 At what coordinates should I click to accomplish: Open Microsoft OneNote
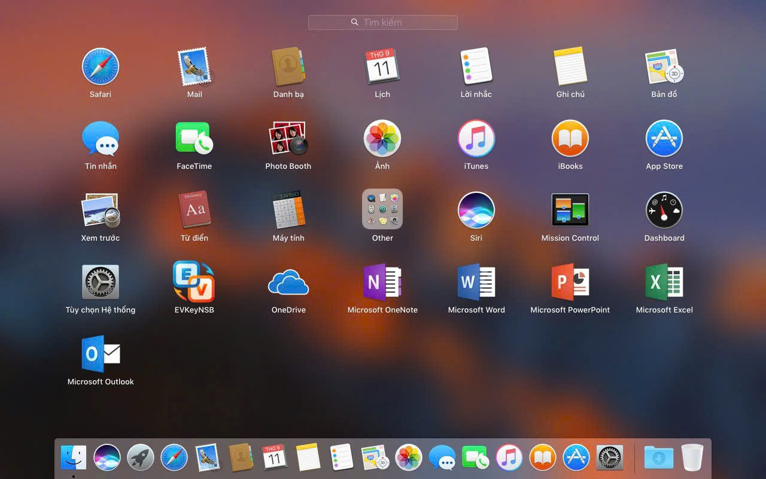(x=382, y=282)
